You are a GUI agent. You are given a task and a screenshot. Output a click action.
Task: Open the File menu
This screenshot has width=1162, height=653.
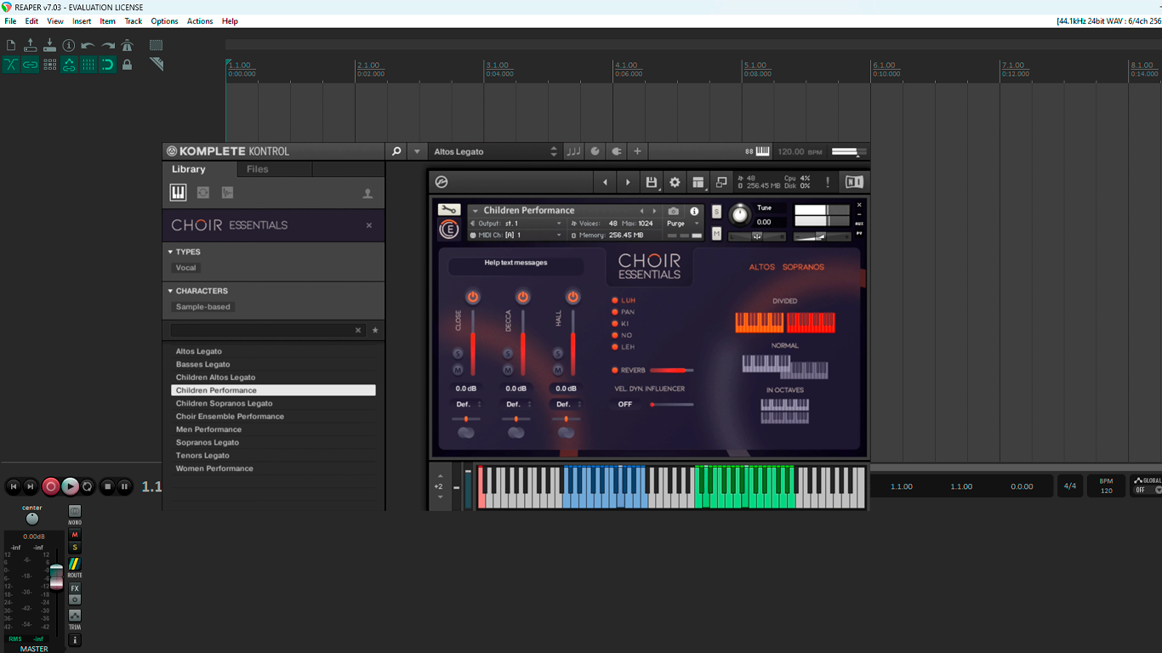coord(10,21)
